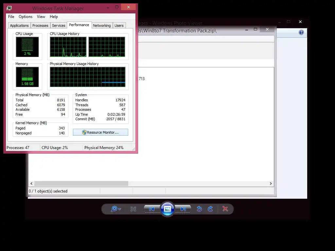
Task: Click Up Time value 0:02:26:59
Action: 116,114
